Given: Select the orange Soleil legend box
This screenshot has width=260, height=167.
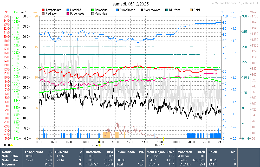Looking at the screenshot, I should (191, 10).
